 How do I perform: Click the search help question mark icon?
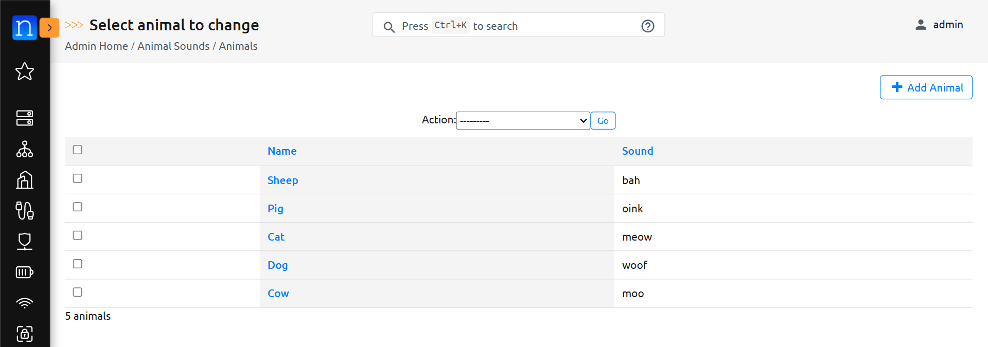pos(647,26)
